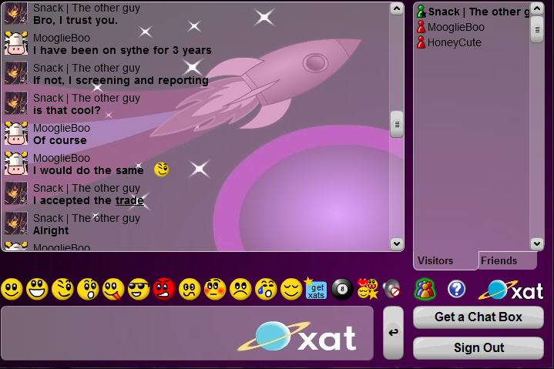Send message with the return arrow button
Screen dimensions: 554x369
(393, 333)
